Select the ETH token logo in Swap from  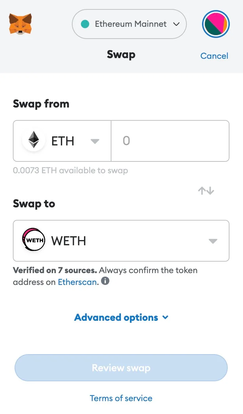(x=33, y=141)
